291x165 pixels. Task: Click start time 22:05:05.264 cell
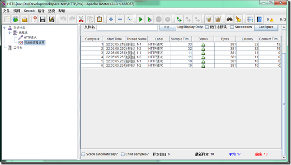[x=114, y=65]
